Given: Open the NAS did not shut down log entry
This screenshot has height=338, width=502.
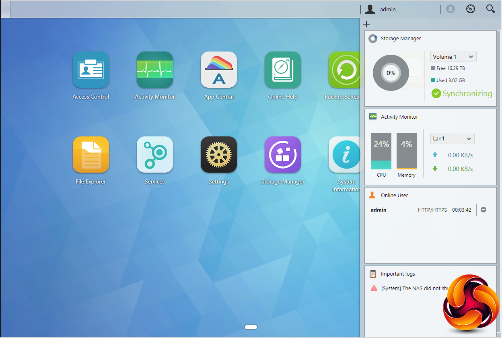Looking at the screenshot, I should [x=414, y=288].
